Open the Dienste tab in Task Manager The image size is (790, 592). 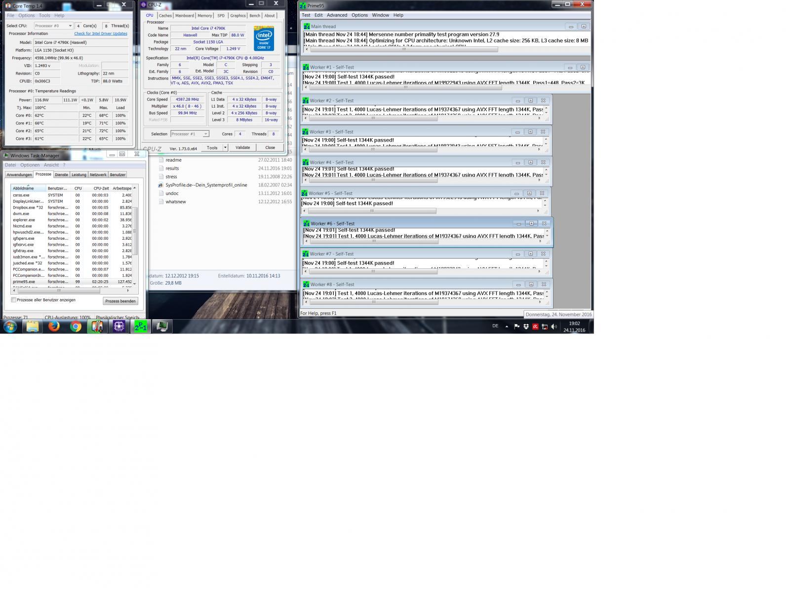click(x=62, y=175)
